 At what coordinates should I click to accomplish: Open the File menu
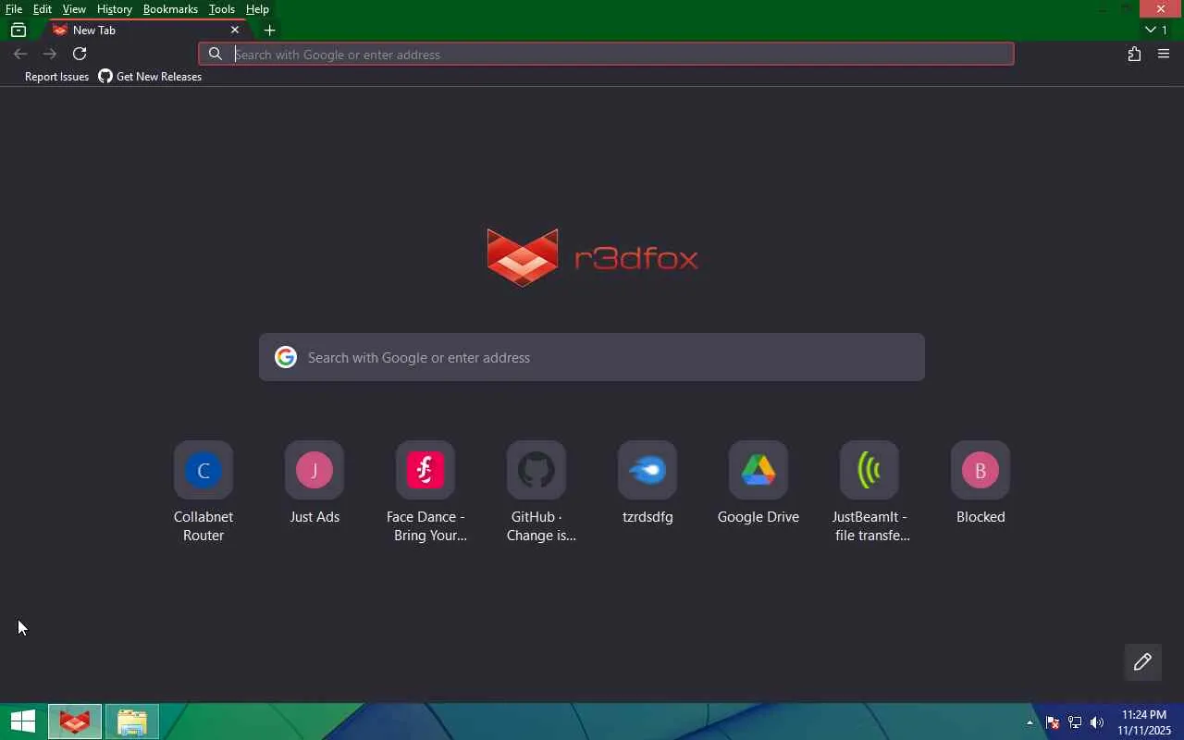pos(14,9)
